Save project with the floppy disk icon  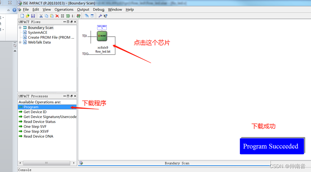pyautogui.click(x=33, y=16)
